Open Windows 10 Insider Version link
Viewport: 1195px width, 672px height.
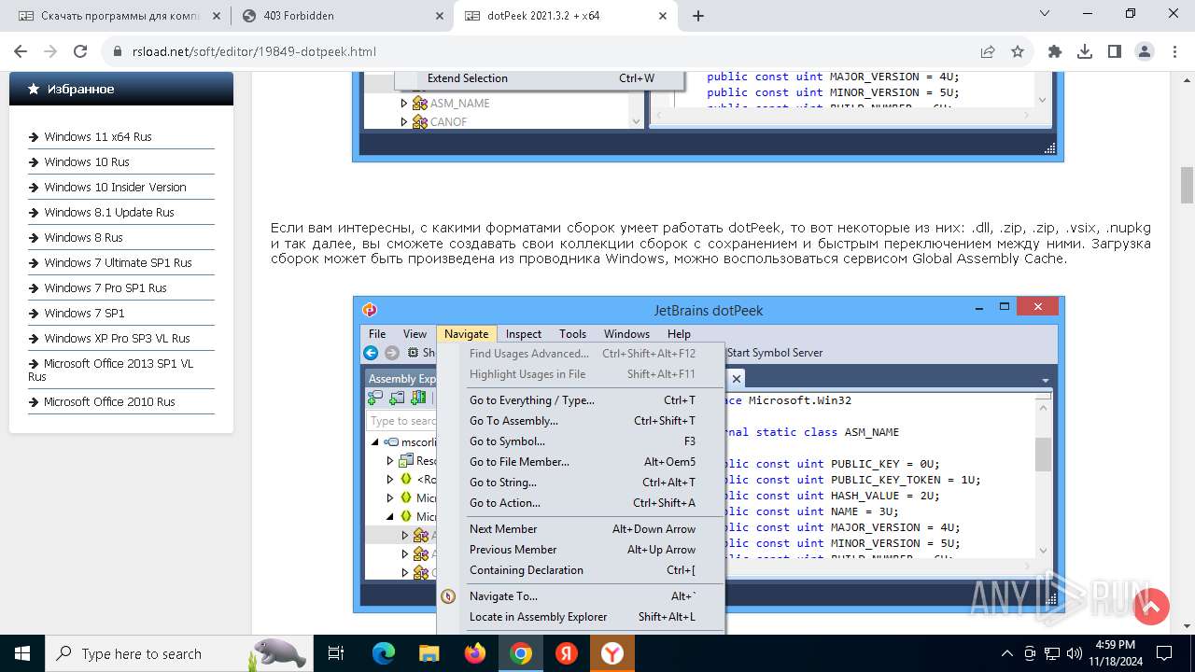click(115, 187)
